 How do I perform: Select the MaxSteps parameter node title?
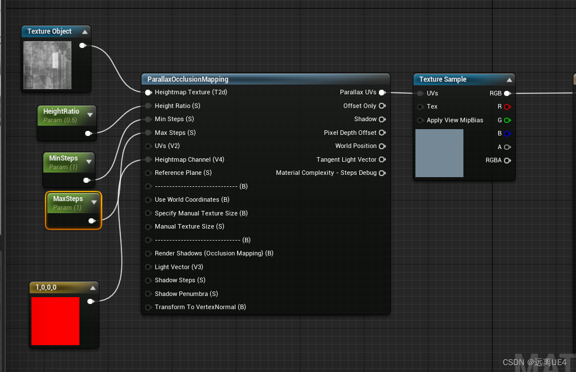point(68,199)
